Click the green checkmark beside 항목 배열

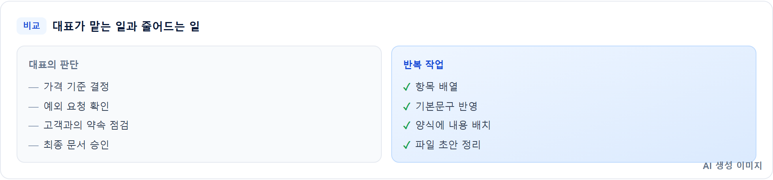407,87
